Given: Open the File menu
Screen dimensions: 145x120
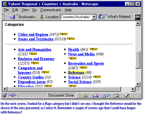Looking at the screenshot, I should (x=6, y=10).
